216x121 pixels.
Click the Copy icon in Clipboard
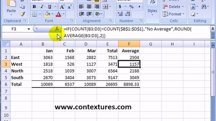coord(22,7)
